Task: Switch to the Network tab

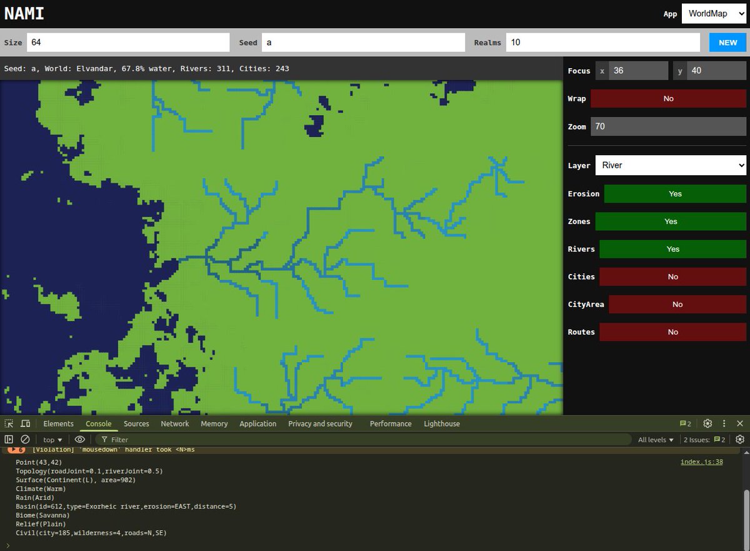Action: [x=175, y=423]
